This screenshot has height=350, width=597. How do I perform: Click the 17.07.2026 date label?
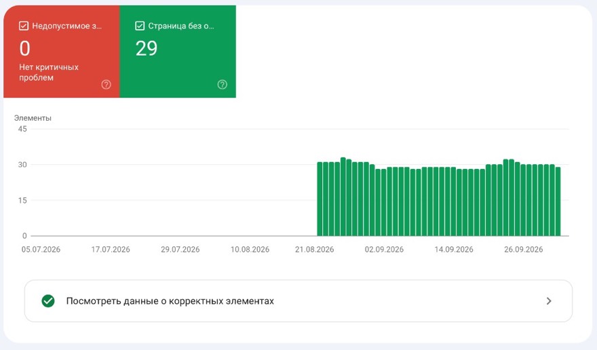pos(111,250)
